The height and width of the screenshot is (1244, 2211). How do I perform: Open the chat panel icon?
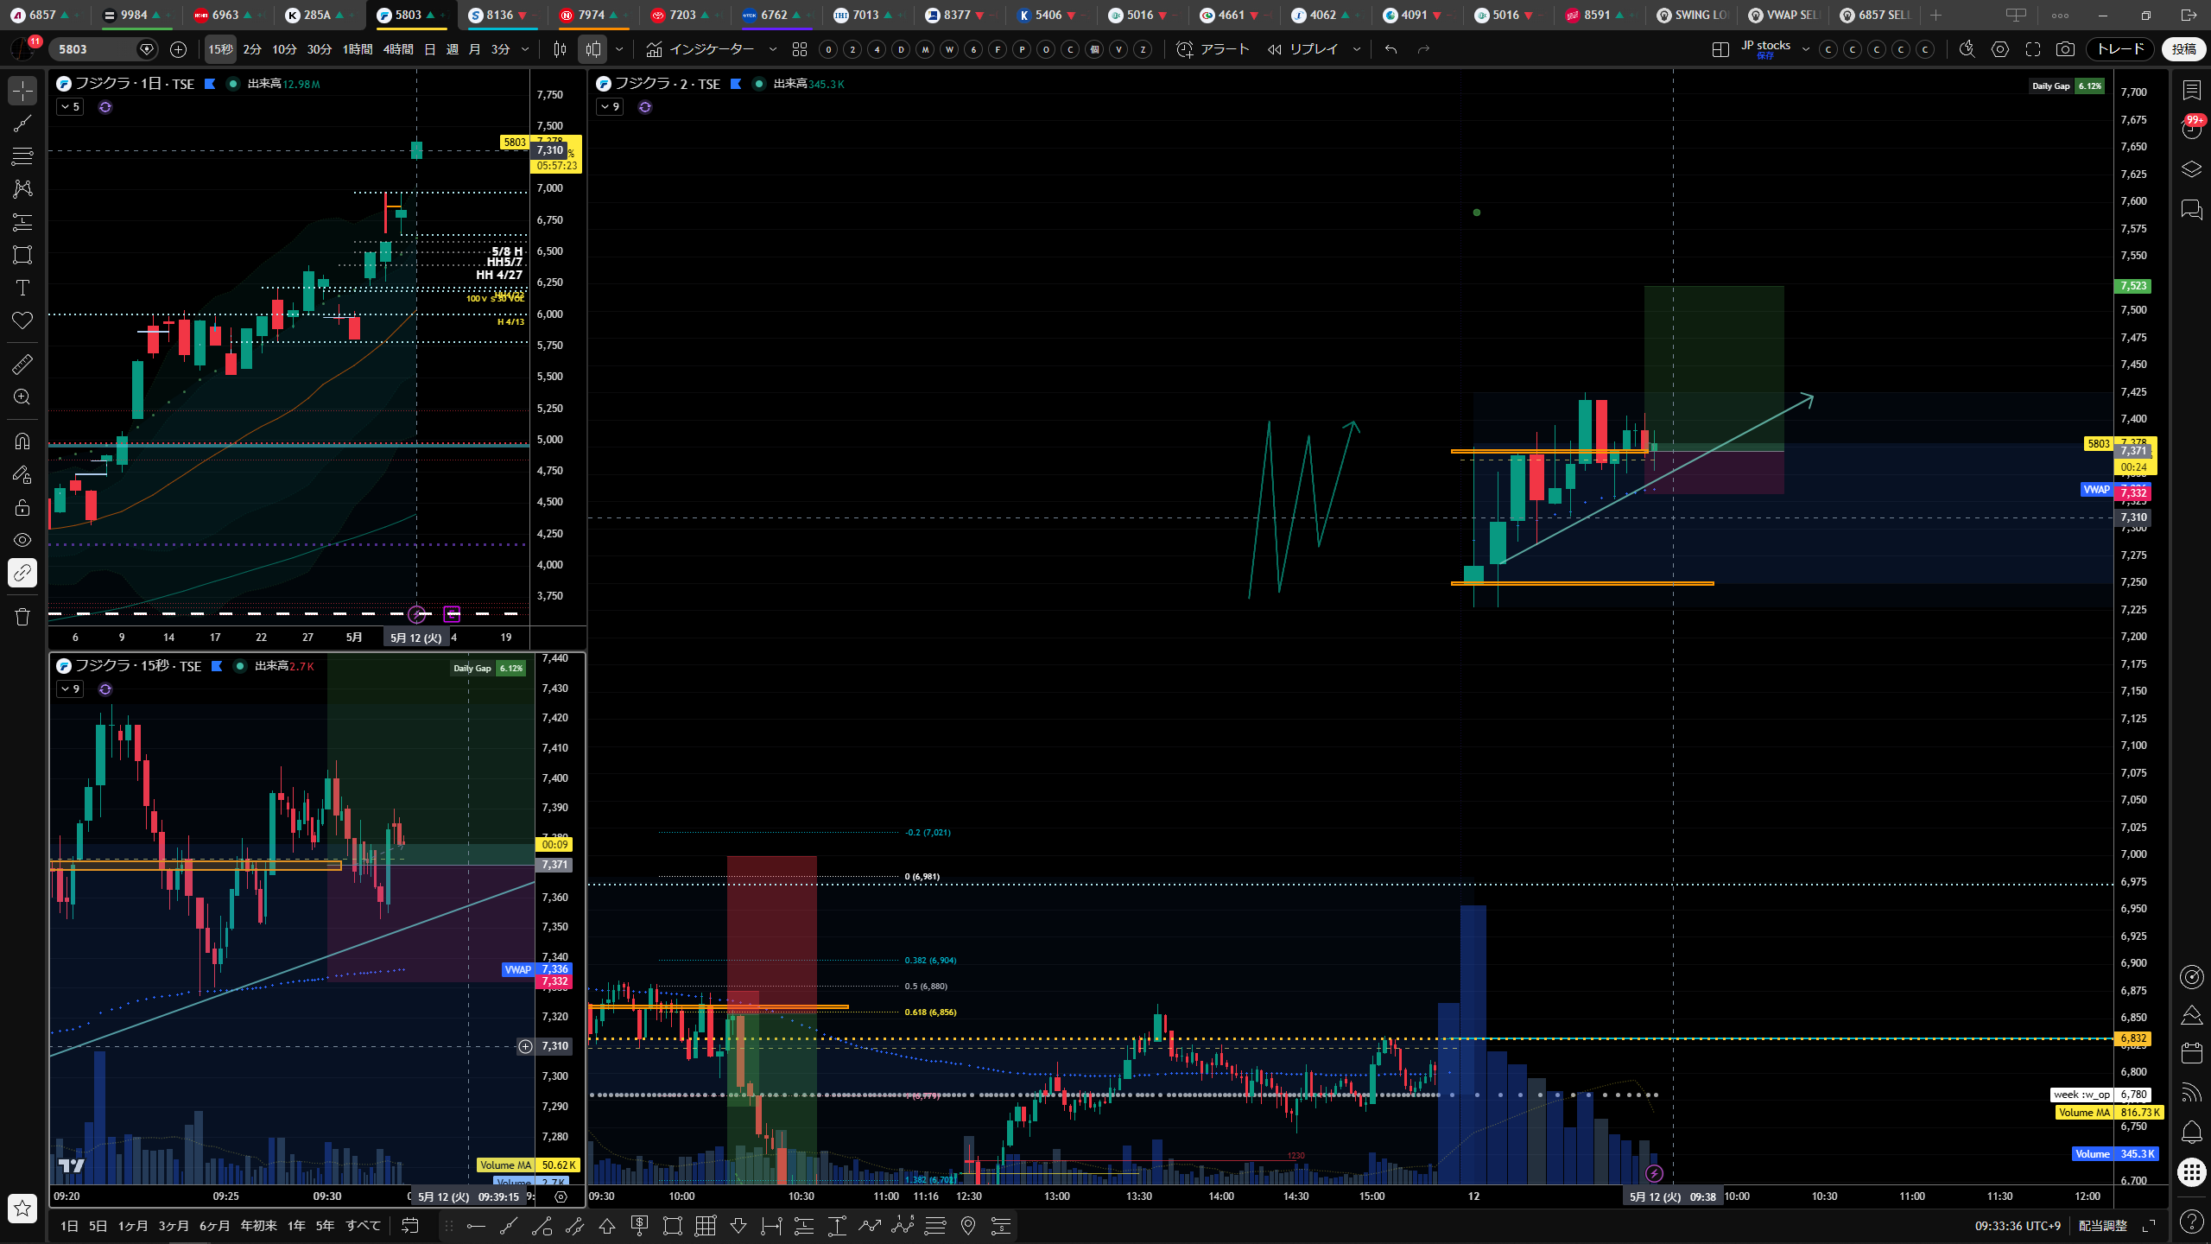pos(2192,209)
